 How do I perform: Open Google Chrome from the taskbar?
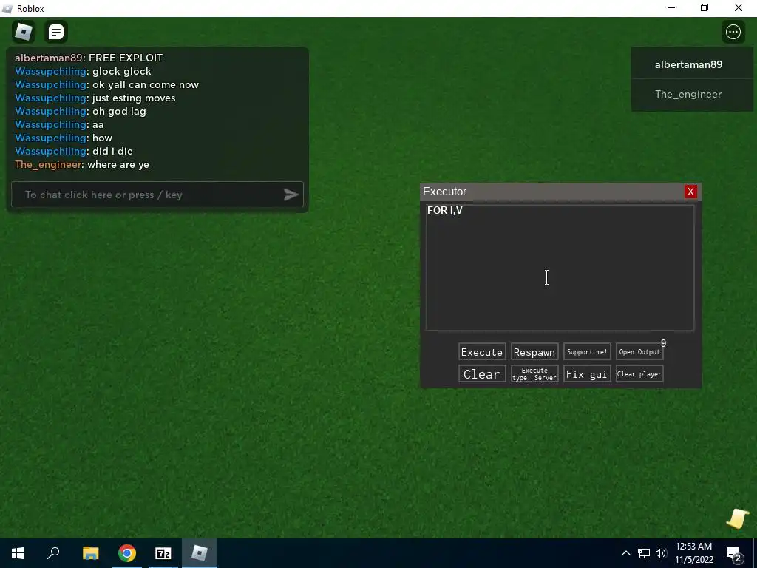[127, 553]
